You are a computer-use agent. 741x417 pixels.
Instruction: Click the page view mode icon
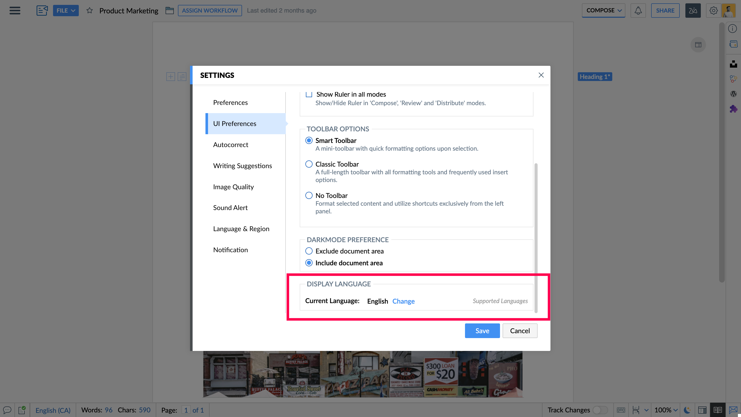coord(636,410)
